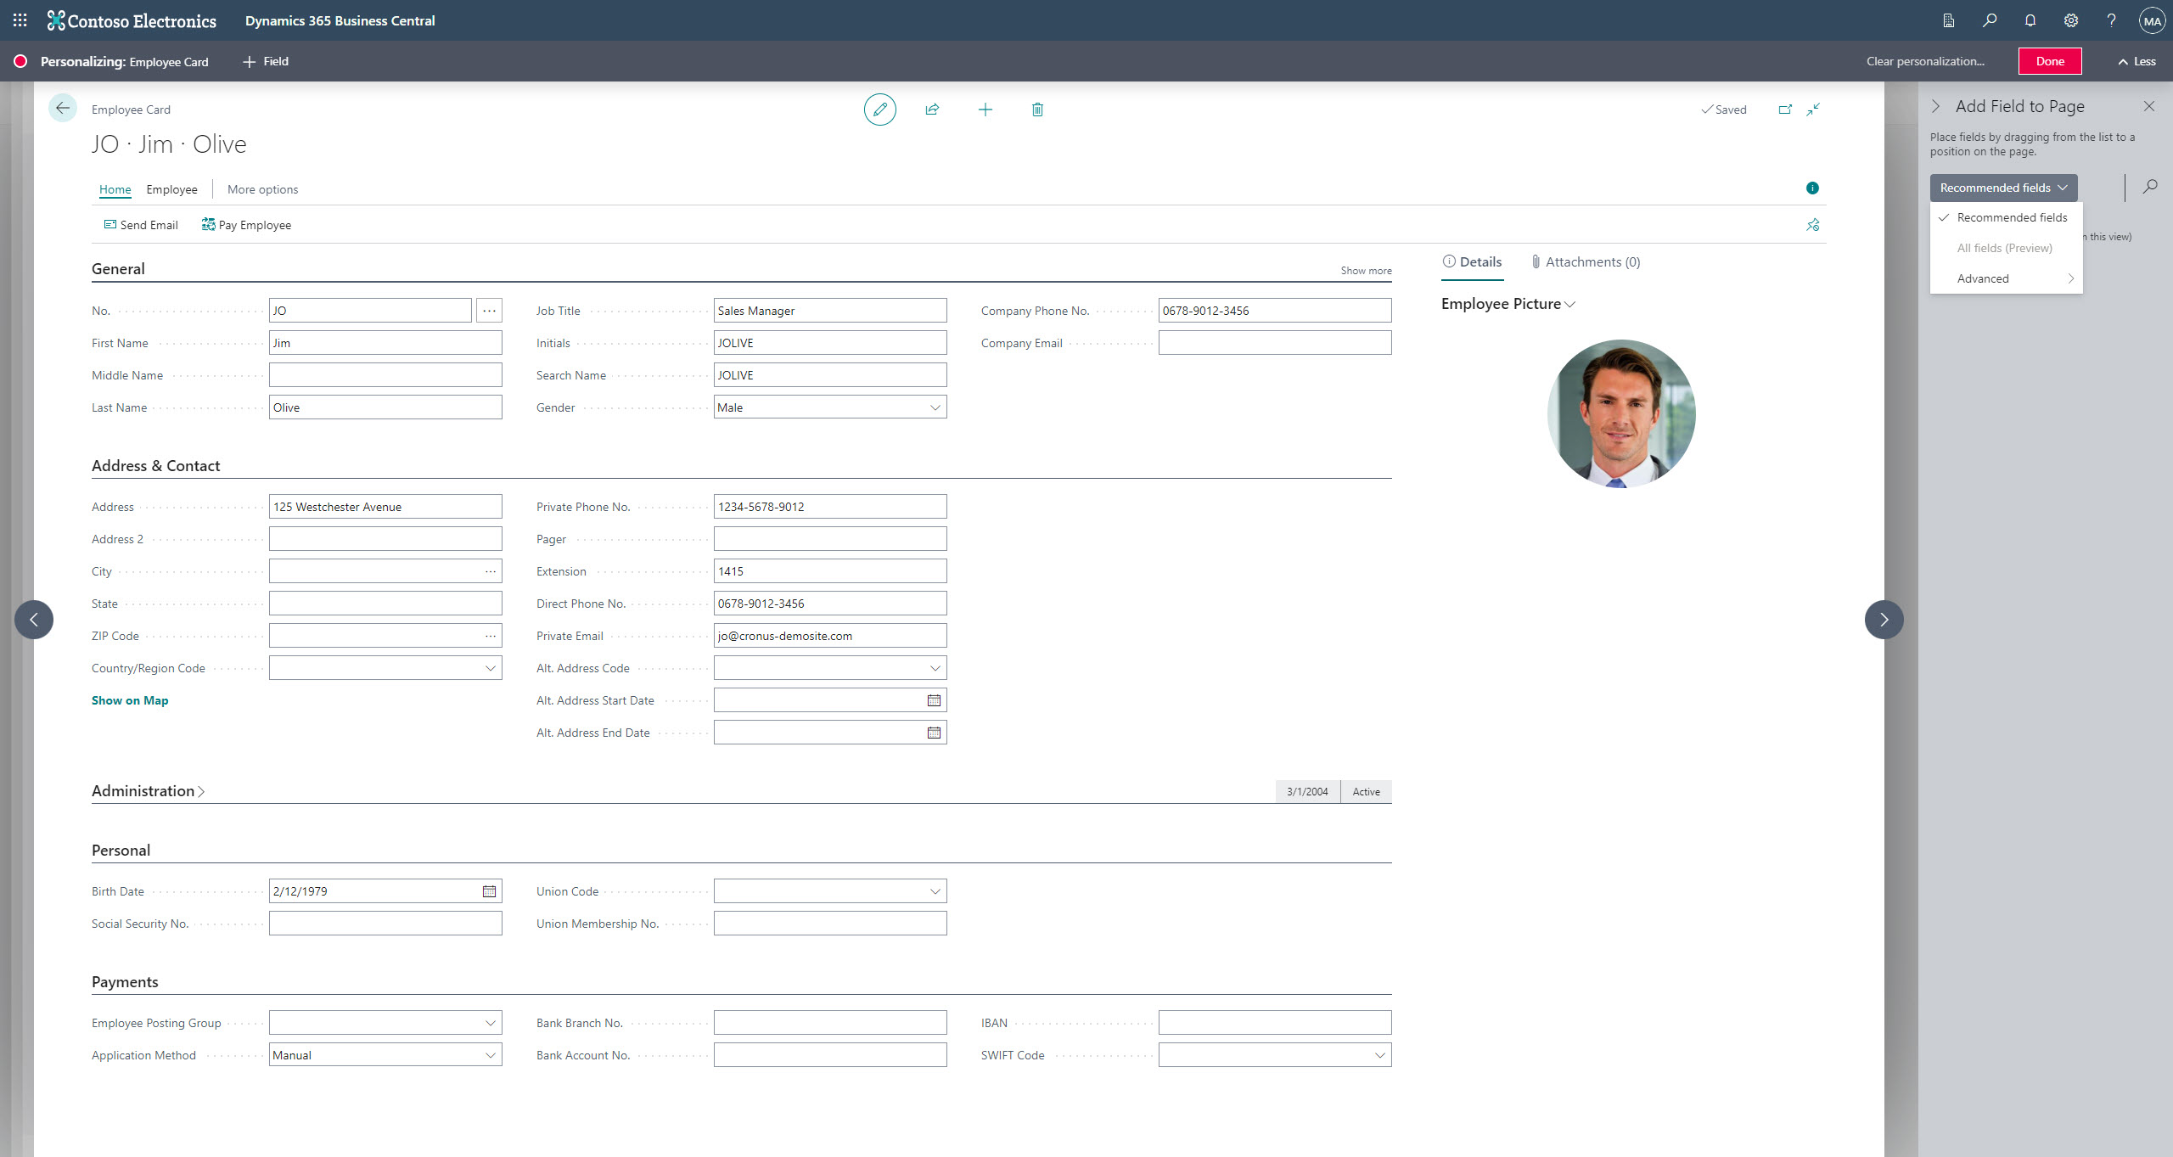The image size is (2173, 1157).
Task: Expand the Administration section
Action: click(x=149, y=791)
